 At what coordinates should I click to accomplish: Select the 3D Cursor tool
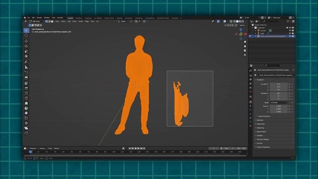click(26, 35)
